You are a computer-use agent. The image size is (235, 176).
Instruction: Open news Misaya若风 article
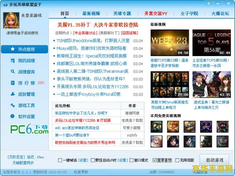tap(91, 48)
